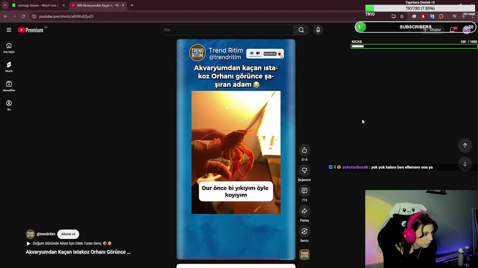Start voice search with microphone icon

318,30
